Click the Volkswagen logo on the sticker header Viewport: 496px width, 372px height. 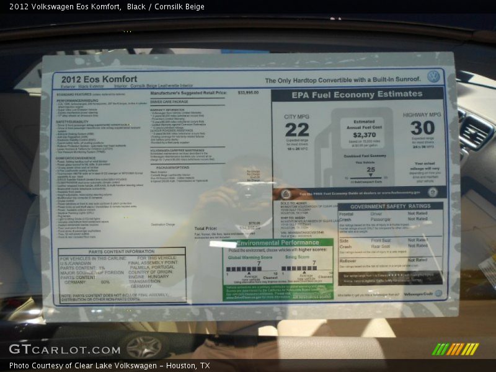click(x=433, y=76)
